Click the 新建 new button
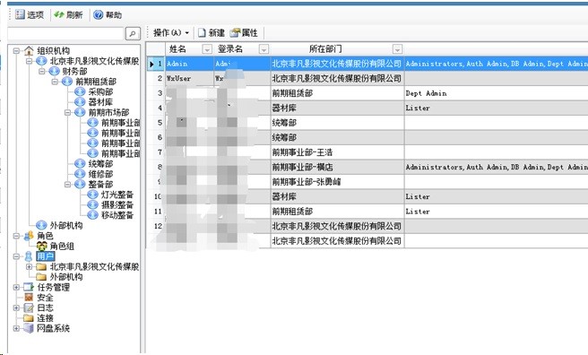Viewport: 588px width, 355px height. [x=212, y=33]
